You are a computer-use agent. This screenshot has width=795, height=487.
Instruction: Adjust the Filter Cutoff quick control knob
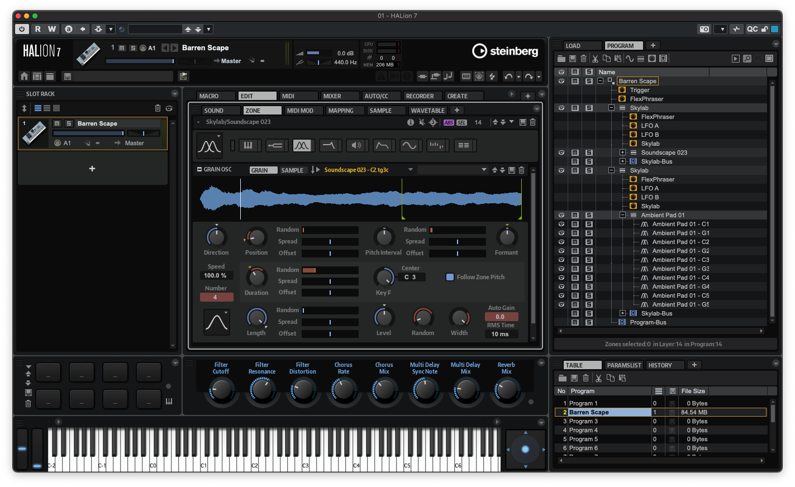click(x=222, y=390)
